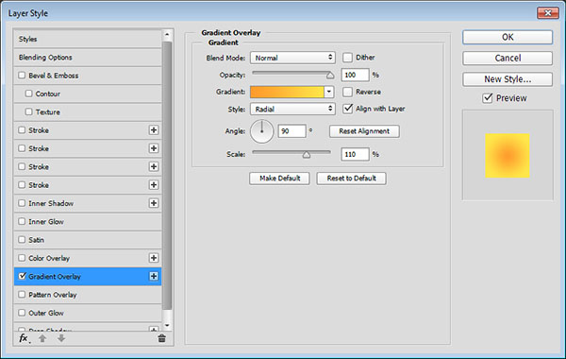The height and width of the screenshot is (359, 566).
Task: Enable the Inner Glow checkbox
Action: tap(22, 221)
